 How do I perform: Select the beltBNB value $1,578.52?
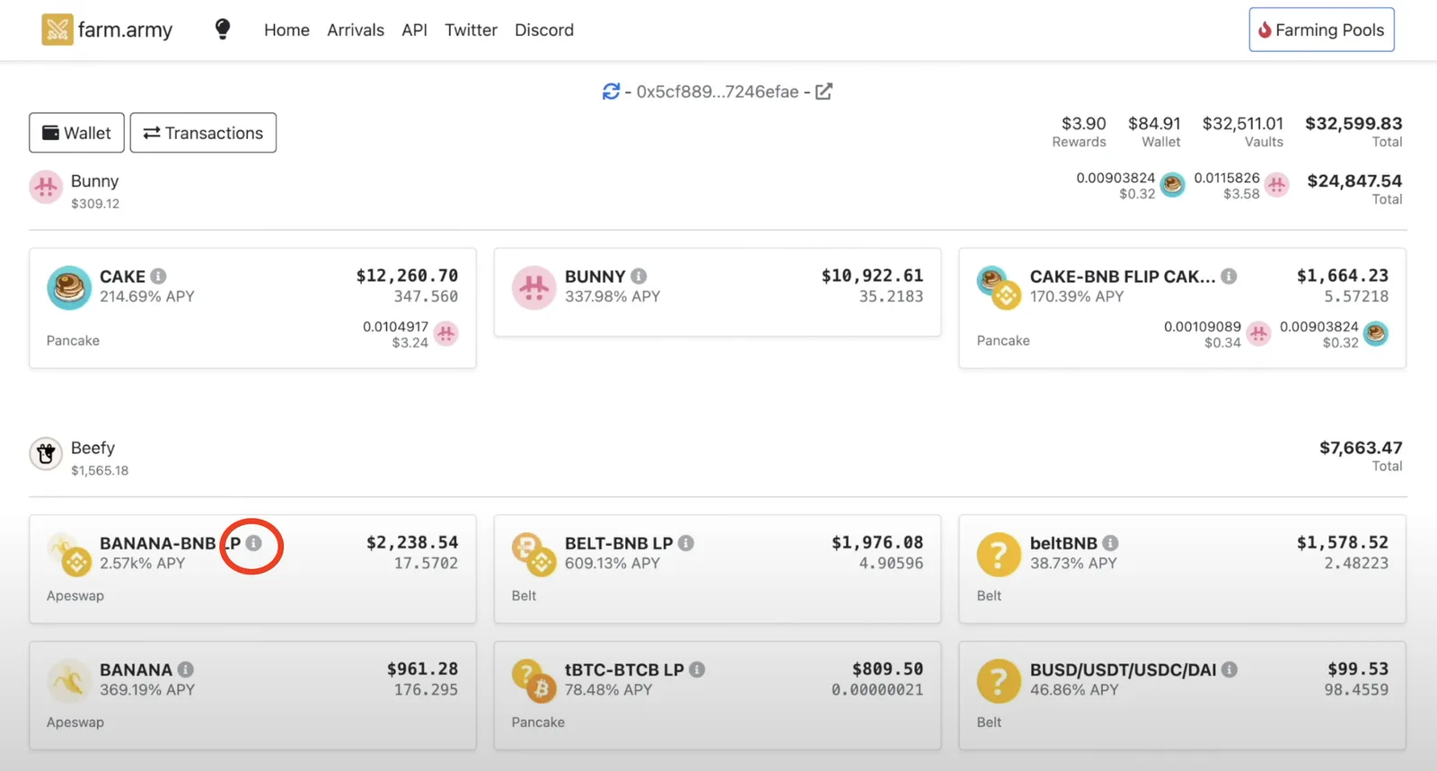point(1343,542)
